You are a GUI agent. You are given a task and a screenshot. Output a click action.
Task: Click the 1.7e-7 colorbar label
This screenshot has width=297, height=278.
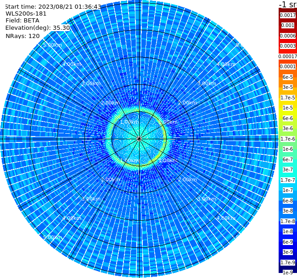288,180
